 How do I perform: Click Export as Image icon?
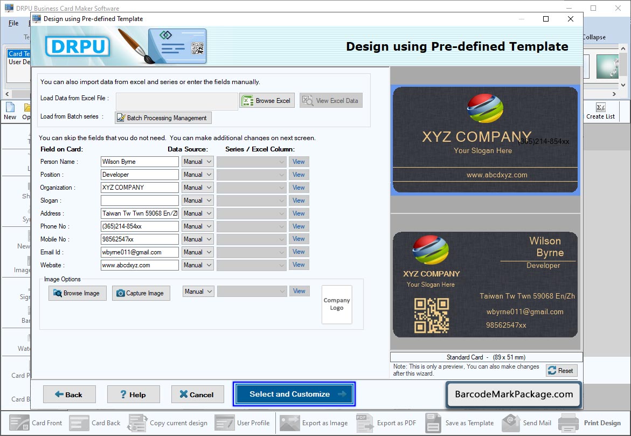pos(314,423)
